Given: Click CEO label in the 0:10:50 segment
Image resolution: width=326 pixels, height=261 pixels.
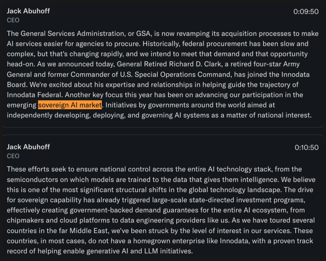Looking at the screenshot, I should (13, 156).
